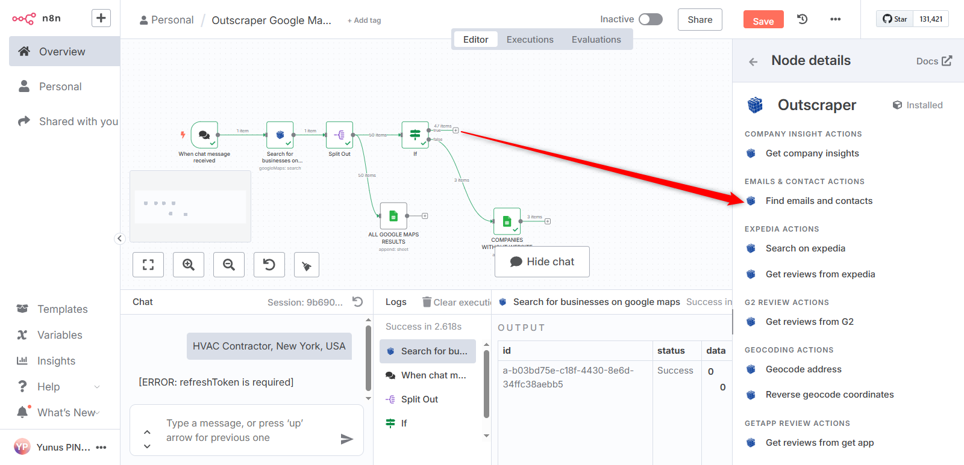Select Get reviews from G2 action
Screen dimensions: 964x465
click(809, 322)
